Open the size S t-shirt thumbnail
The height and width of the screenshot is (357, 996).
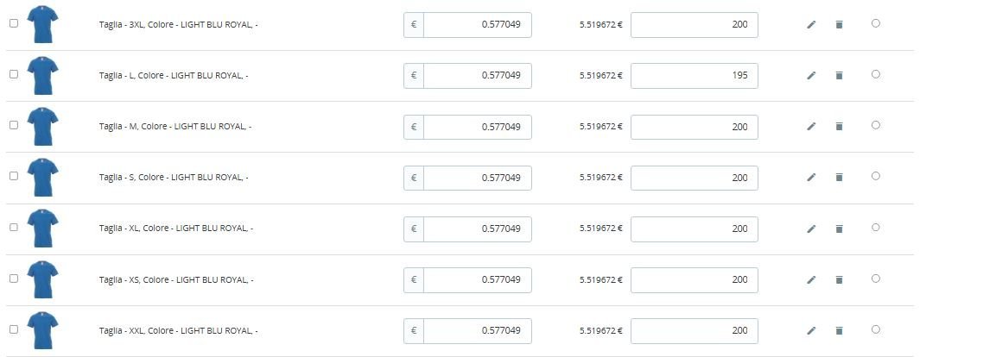[x=42, y=178]
